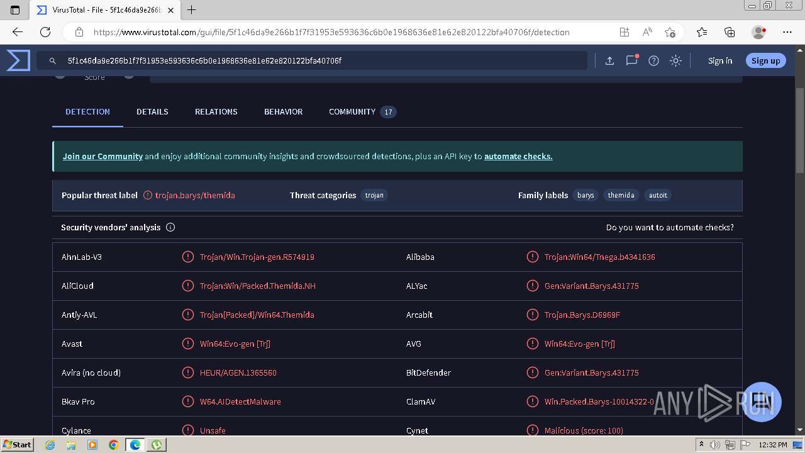Click the BitDefender vendor name

tap(428, 372)
